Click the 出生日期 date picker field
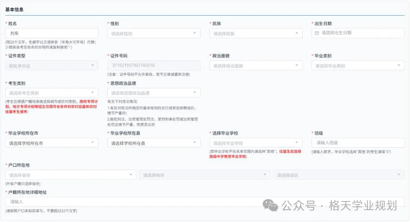 click(358, 33)
